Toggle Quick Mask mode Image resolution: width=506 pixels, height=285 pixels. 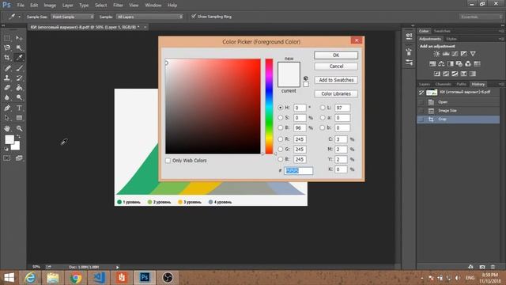(x=7, y=158)
